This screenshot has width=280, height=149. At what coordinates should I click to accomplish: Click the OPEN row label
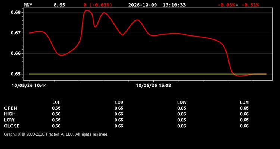click(x=11, y=108)
